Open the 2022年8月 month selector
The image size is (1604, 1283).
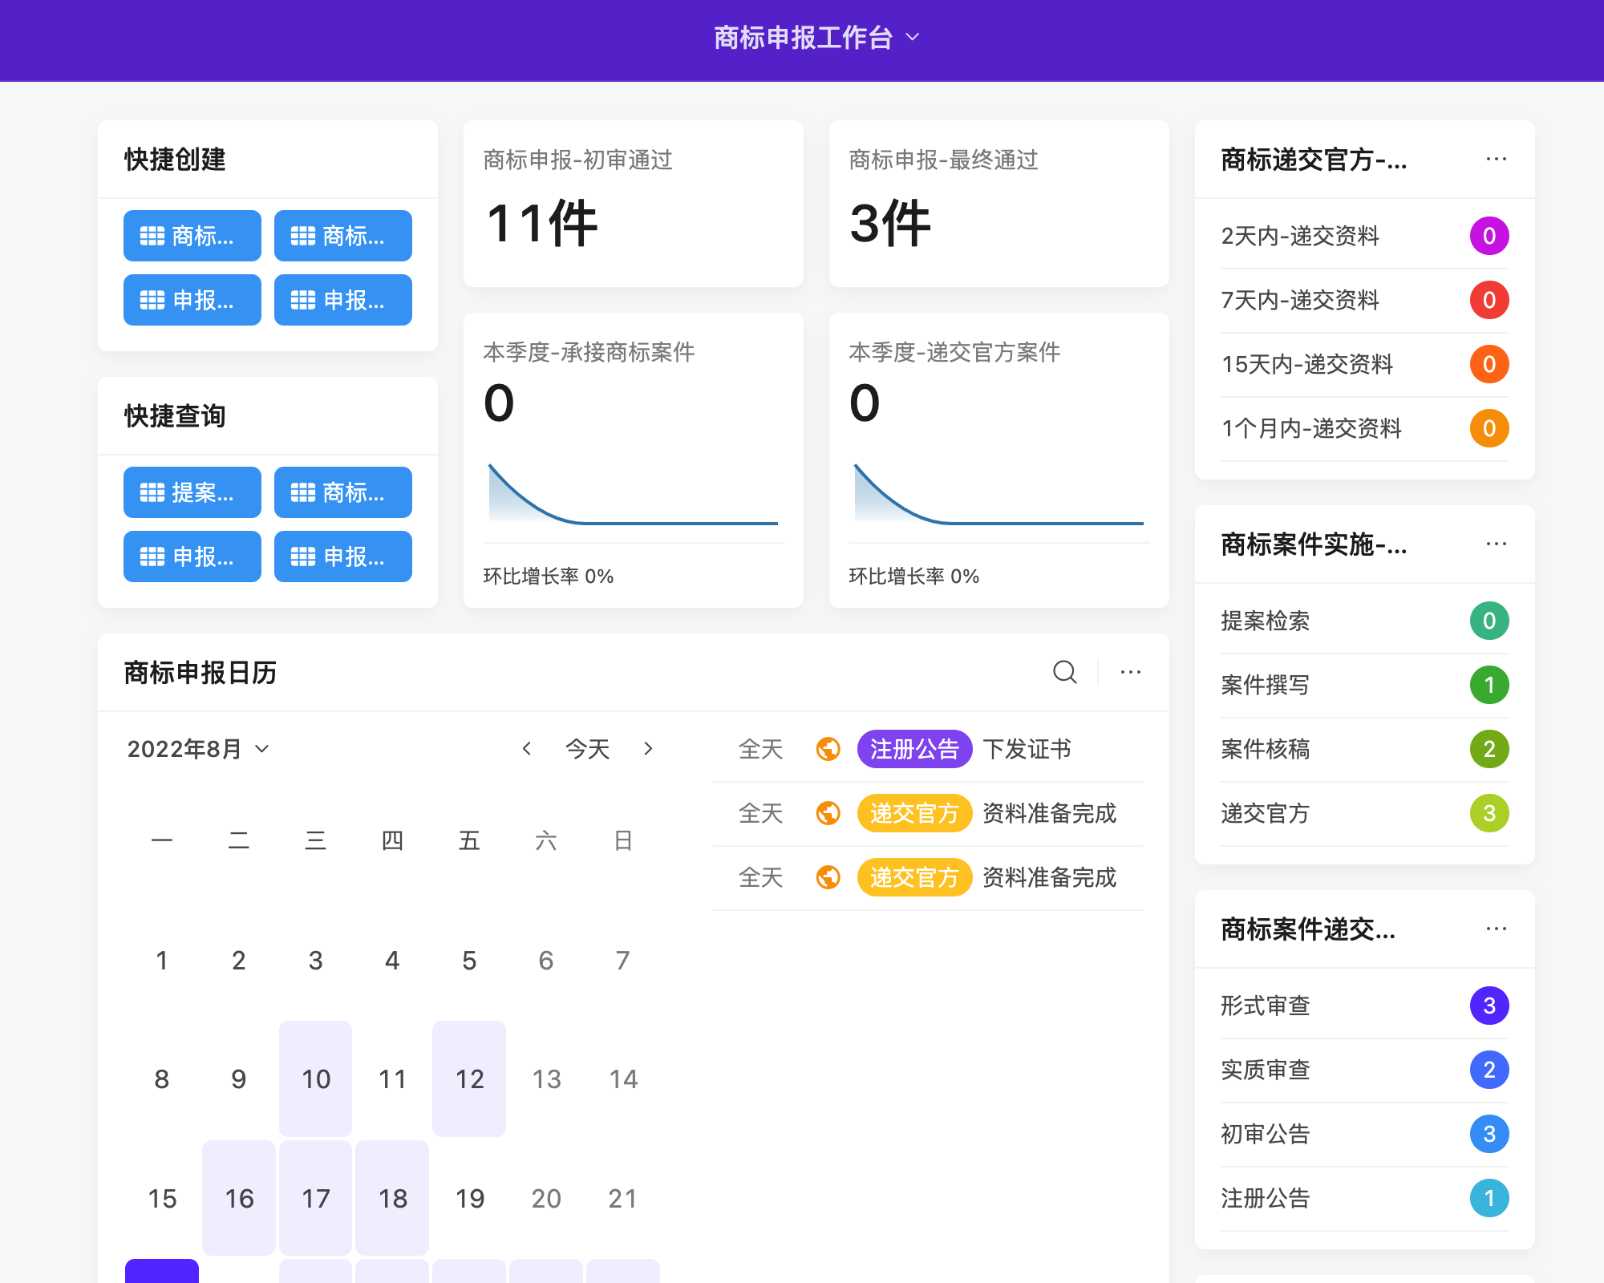196,748
